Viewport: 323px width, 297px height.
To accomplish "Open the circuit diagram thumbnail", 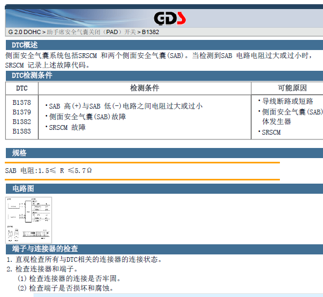I will coord(29,220).
